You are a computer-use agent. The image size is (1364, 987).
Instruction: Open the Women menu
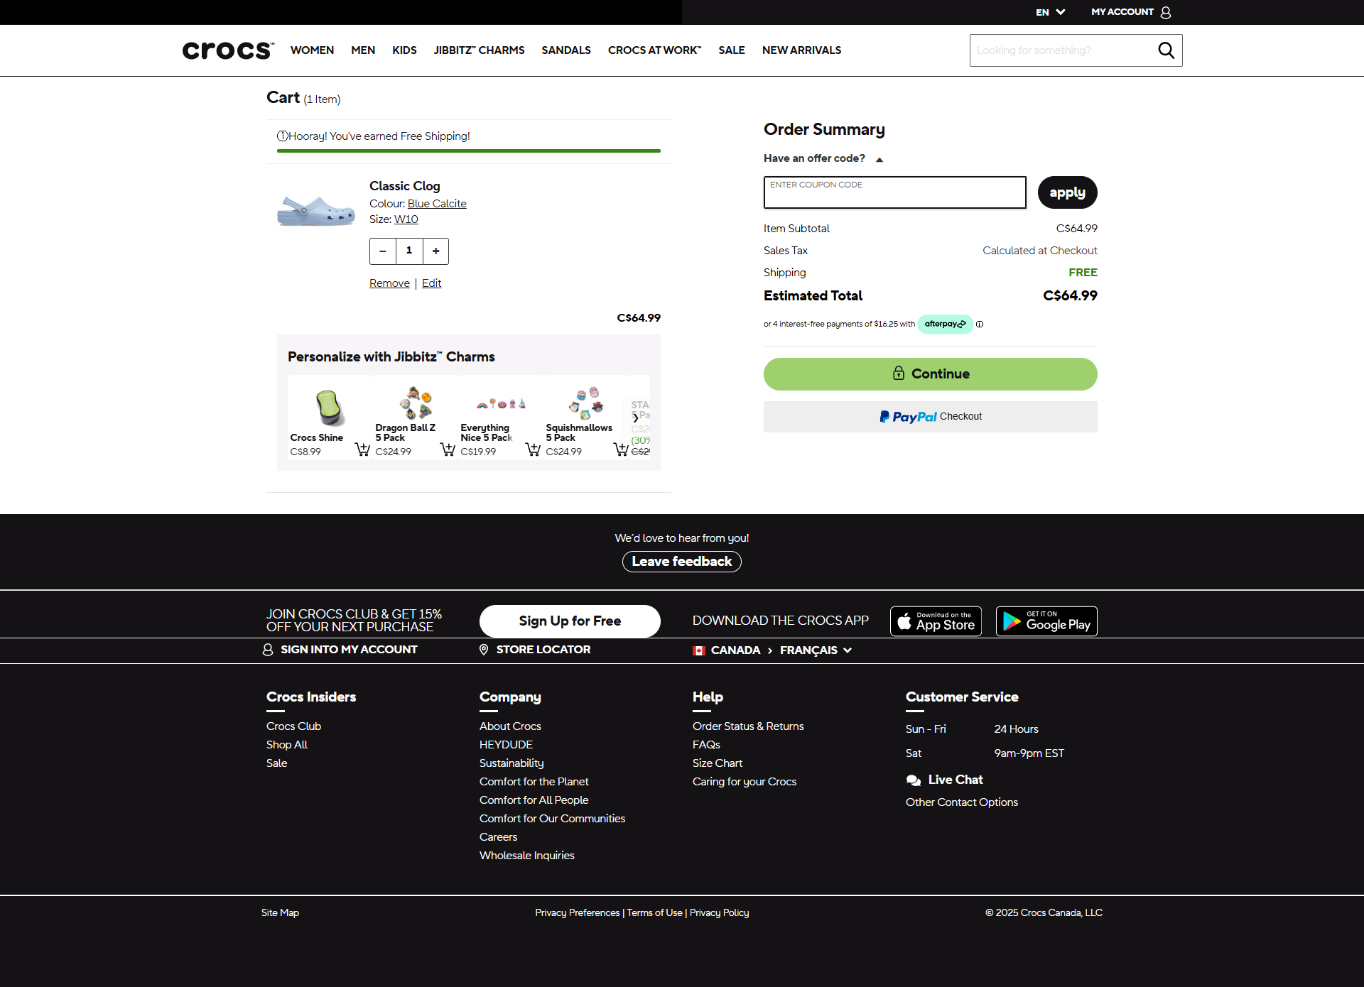coord(312,50)
